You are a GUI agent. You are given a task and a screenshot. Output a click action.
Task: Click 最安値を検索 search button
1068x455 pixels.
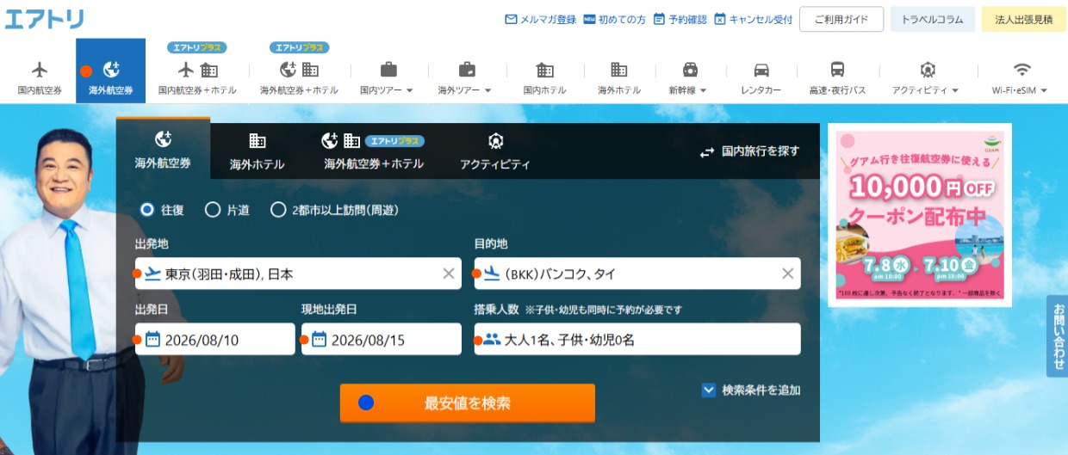pyautogui.click(x=468, y=403)
